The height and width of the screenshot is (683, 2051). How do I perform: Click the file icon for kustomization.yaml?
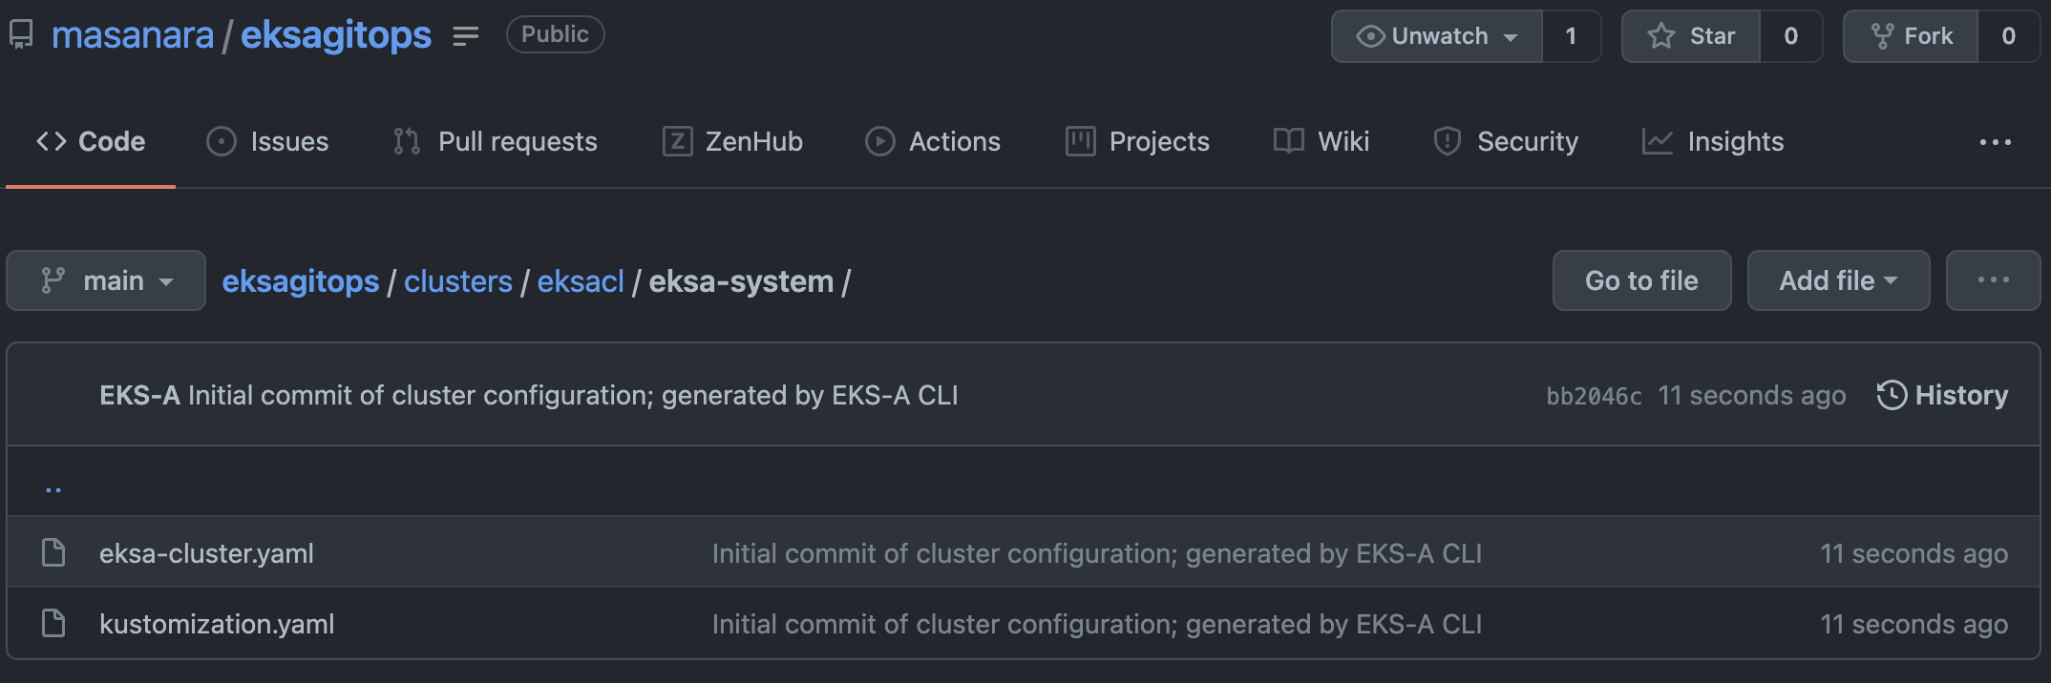(53, 624)
